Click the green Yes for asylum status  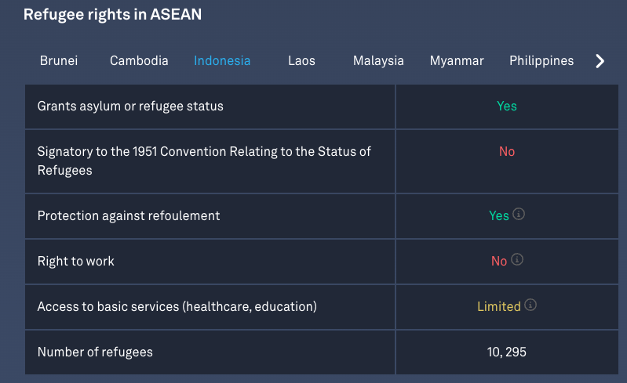coord(507,106)
